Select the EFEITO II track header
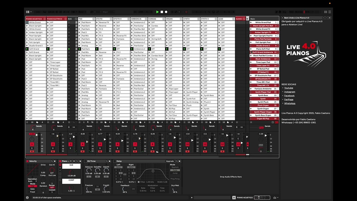The image size is (357, 201). [x=121, y=19]
